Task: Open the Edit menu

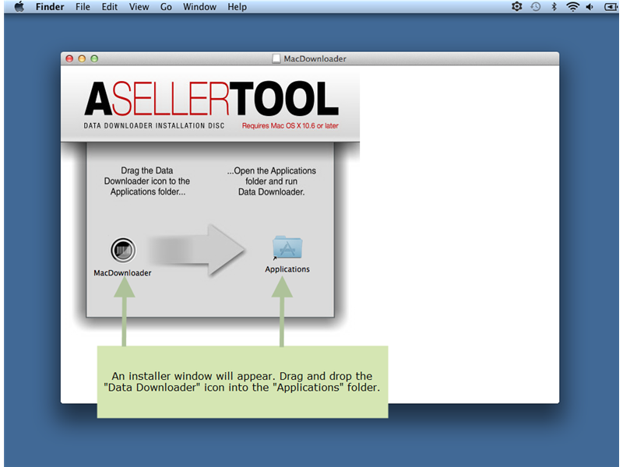Action: (x=109, y=7)
